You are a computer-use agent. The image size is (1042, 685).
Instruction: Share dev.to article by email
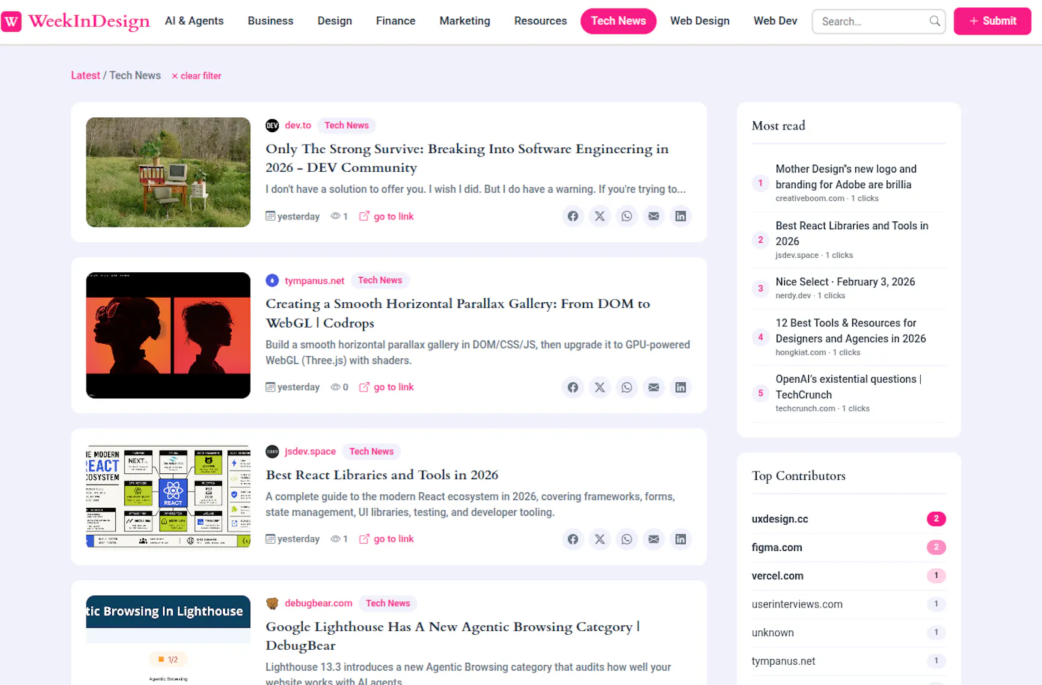654,216
